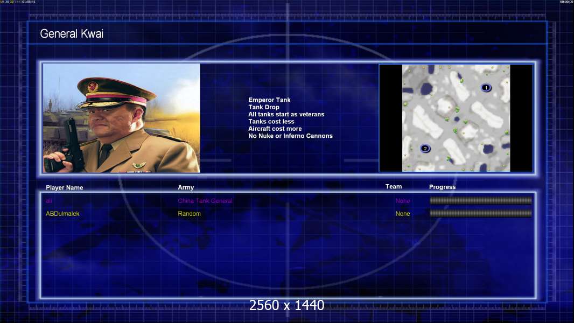This screenshot has height=323, width=574.
Task: Click 'China Tank General' army entry
Action: tap(205, 201)
